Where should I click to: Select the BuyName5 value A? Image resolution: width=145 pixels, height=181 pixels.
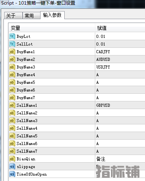click(x=98, y=82)
